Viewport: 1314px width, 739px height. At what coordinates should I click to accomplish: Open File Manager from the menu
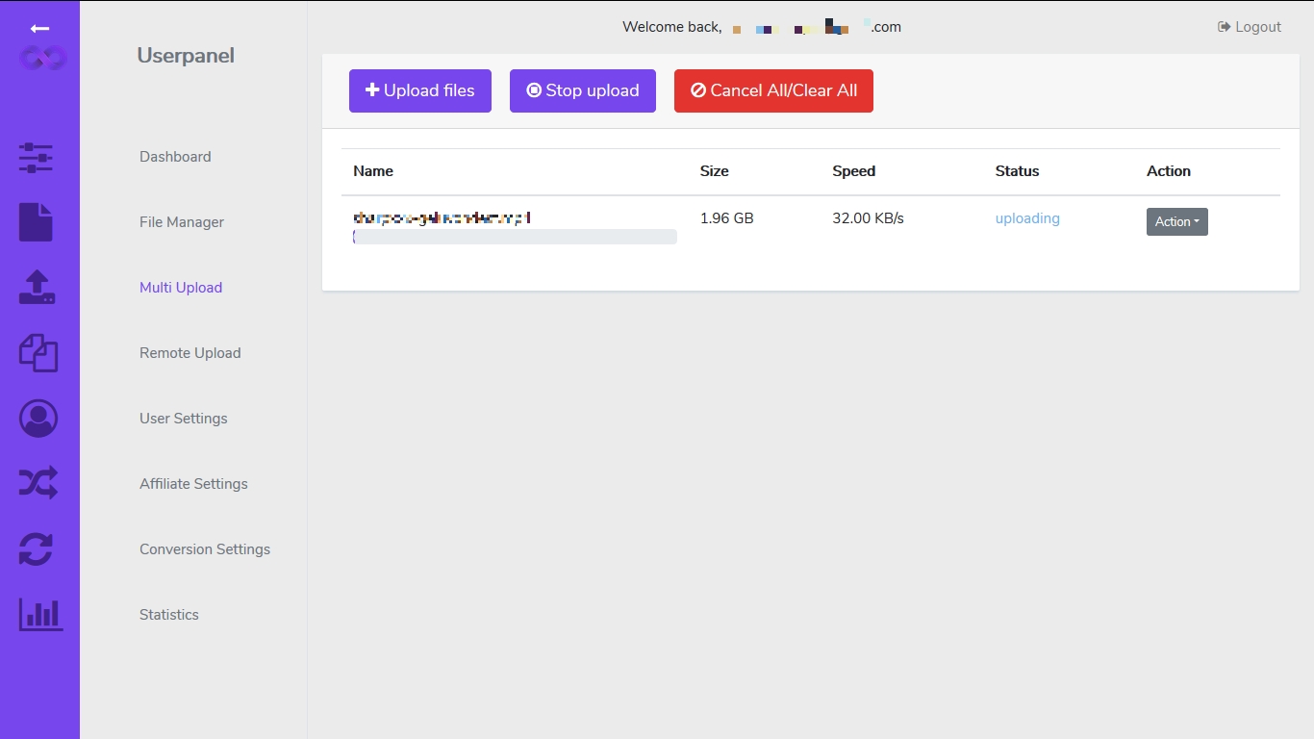182,222
